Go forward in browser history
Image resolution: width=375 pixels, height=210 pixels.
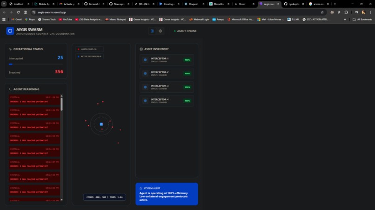click(11, 12)
